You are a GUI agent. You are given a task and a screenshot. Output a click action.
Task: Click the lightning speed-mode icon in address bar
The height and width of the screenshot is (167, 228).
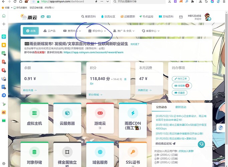(96, 2)
